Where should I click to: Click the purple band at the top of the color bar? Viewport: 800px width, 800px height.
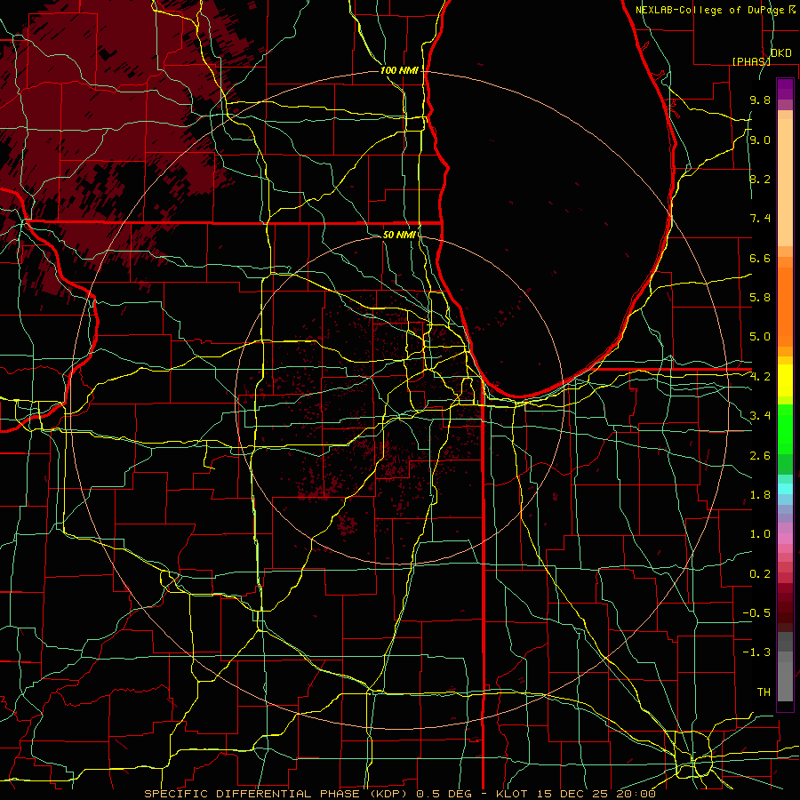[x=785, y=89]
